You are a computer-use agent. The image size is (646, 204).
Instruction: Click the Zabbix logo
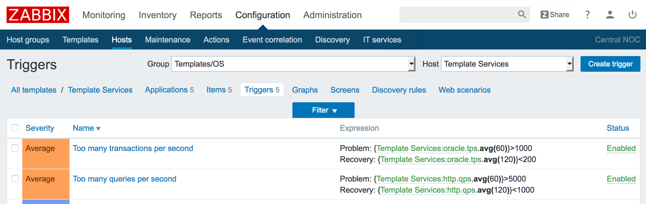coord(38,15)
